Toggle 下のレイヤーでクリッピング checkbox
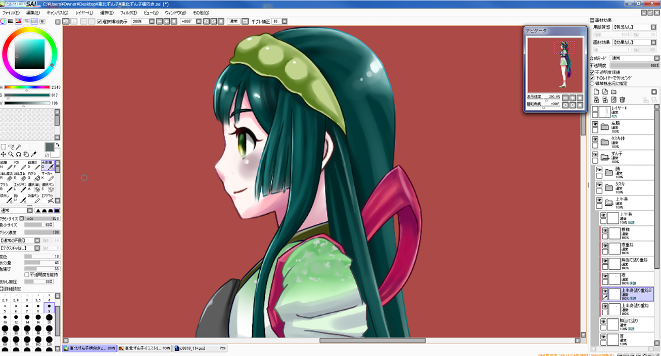 (592, 77)
